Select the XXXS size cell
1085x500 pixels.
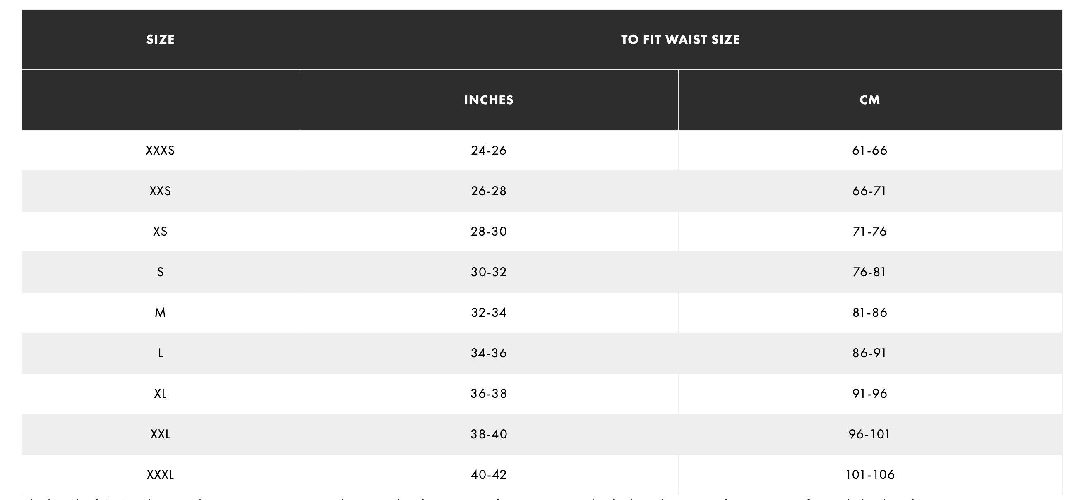click(x=161, y=150)
